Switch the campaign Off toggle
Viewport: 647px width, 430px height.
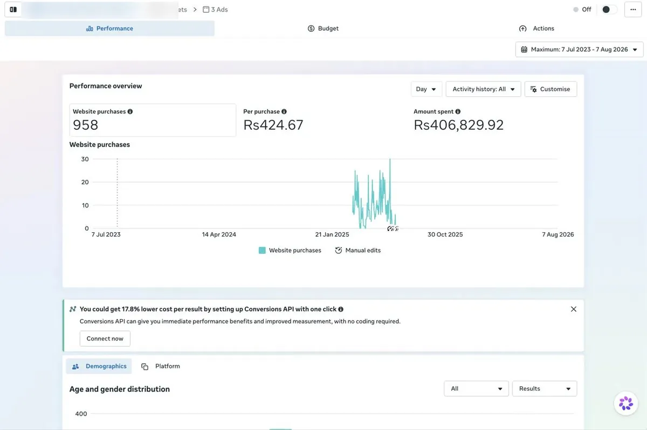[609, 10]
